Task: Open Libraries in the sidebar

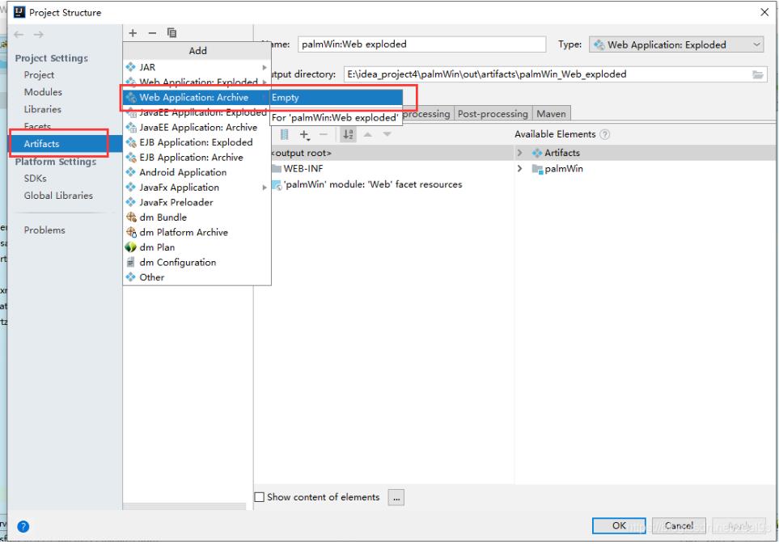Action: [x=43, y=110]
